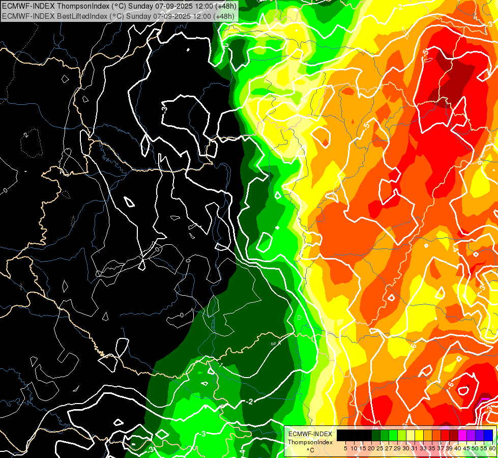Choose the indigo 50-55 legend swatch
Screen dimensions: 498x458
tap(480, 435)
